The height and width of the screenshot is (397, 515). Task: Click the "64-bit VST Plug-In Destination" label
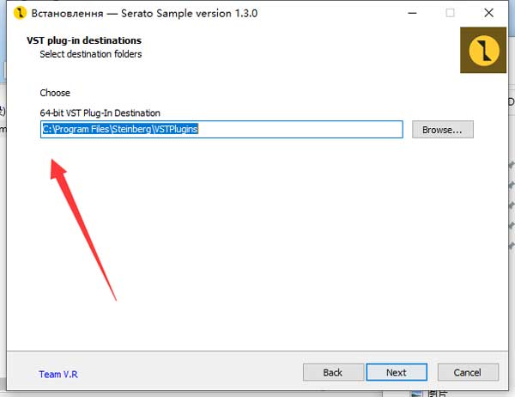point(100,113)
